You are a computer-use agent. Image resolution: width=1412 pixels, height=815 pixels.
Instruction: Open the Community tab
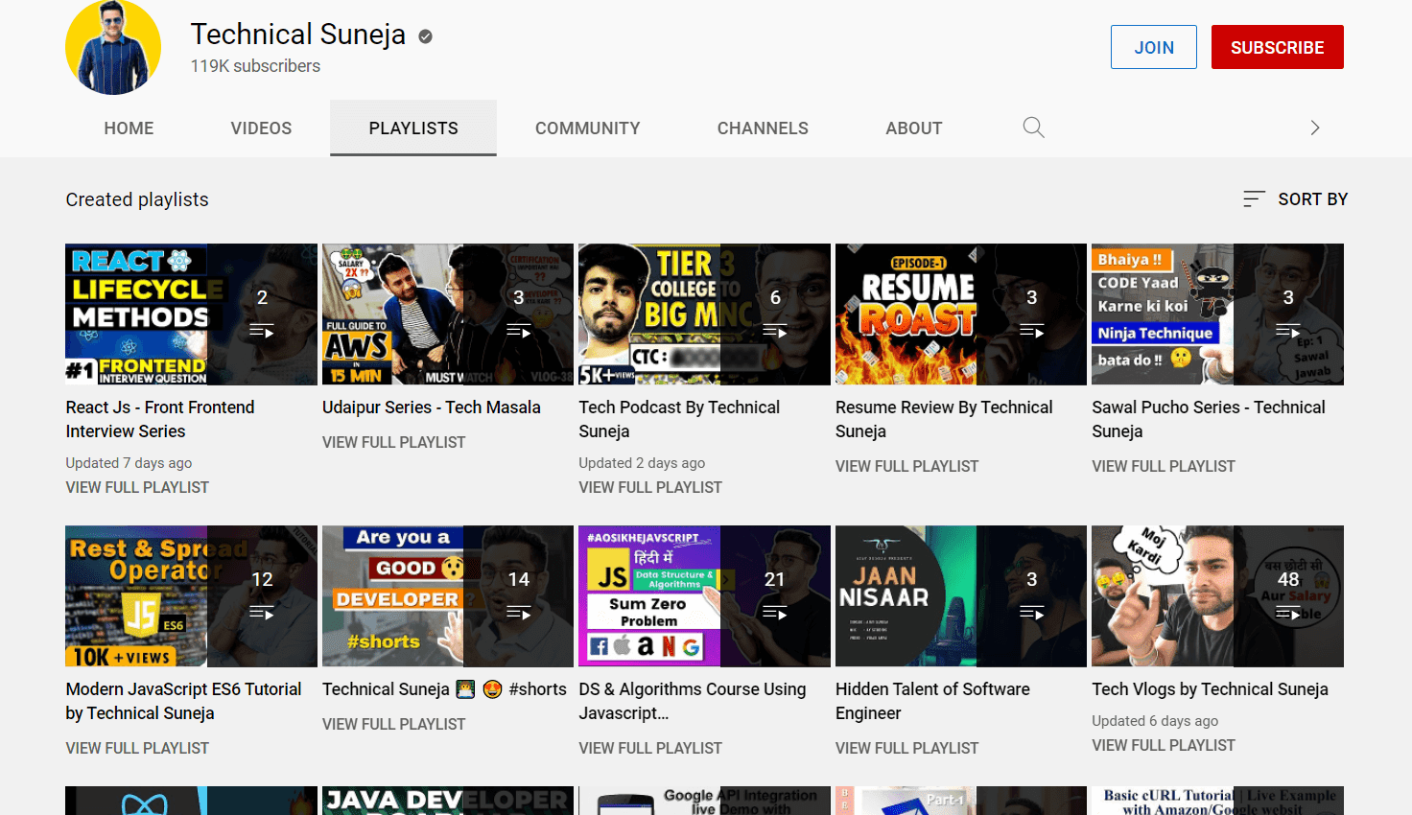587,128
